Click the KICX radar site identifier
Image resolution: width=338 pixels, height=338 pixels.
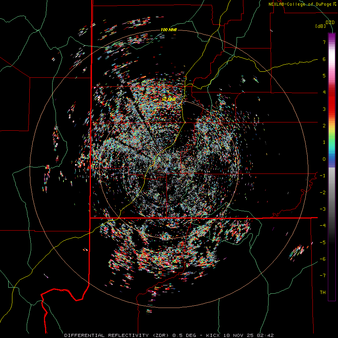pyautogui.click(x=213, y=335)
